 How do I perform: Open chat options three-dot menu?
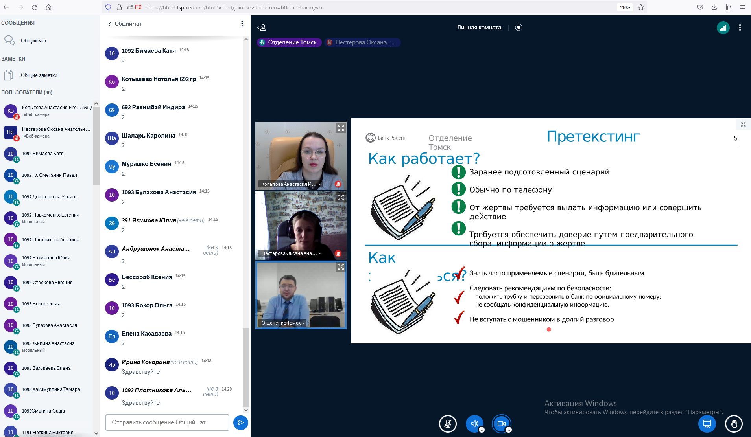point(242,24)
